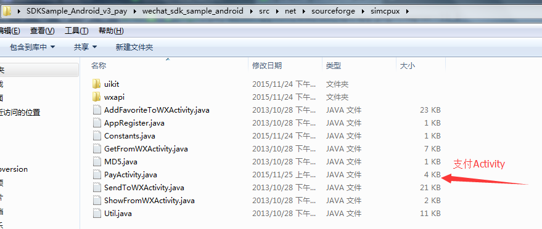Expand arrow after wechat_sdk_sample_android breadcrumb
Image resolution: width=542 pixels, height=229 pixels.
252,11
